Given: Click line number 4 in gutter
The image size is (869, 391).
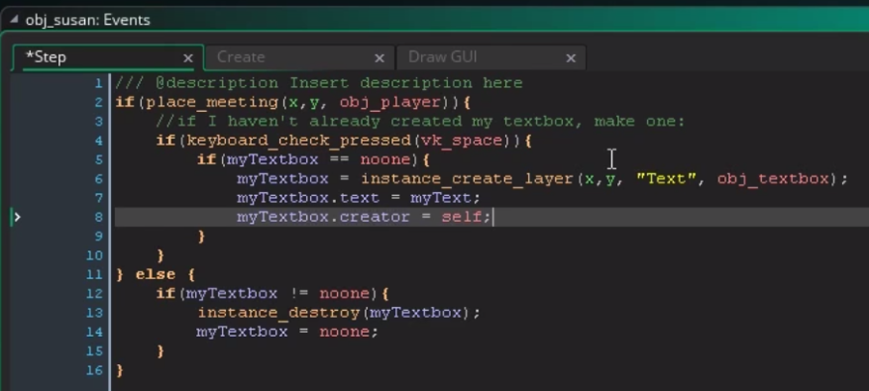Looking at the screenshot, I should pyautogui.click(x=98, y=141).
